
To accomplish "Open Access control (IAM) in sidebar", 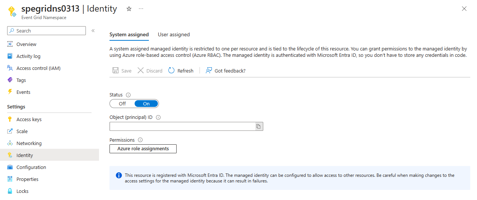I will point(38,68).
